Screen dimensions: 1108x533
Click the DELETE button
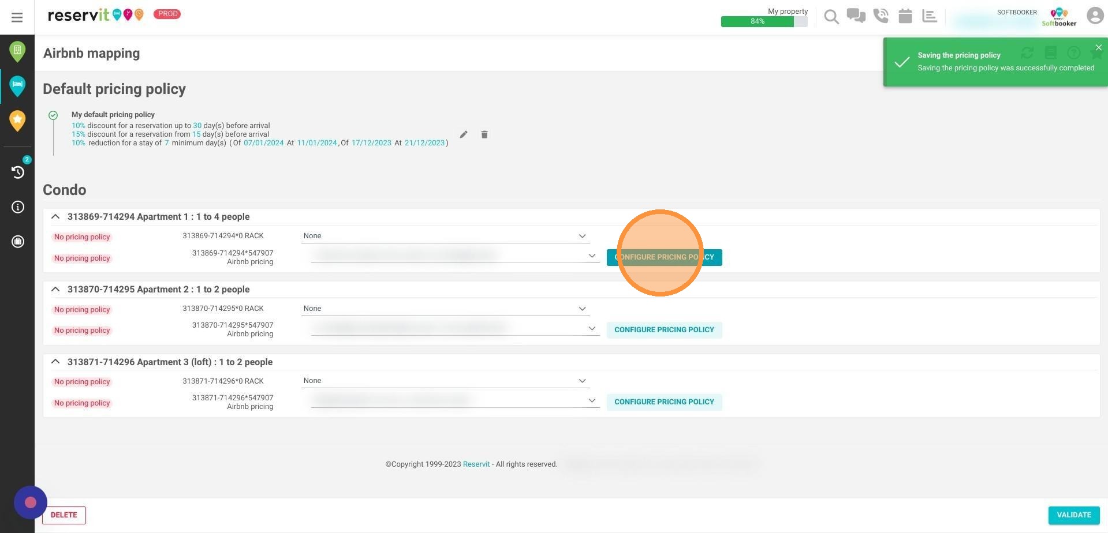pos(64,515)
